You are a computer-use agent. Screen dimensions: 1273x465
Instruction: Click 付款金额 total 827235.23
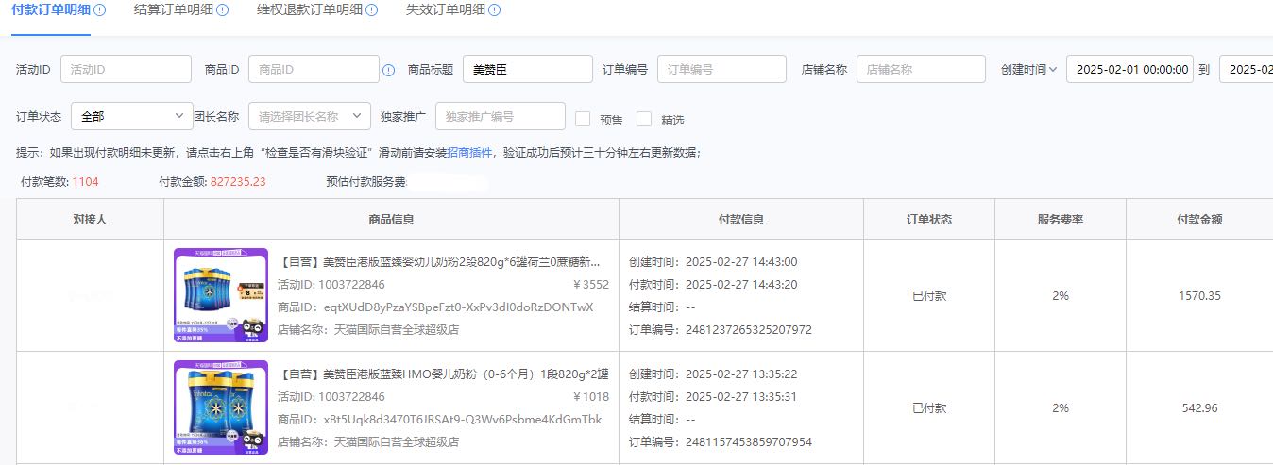pyautogui.click(x=238, y=181)
